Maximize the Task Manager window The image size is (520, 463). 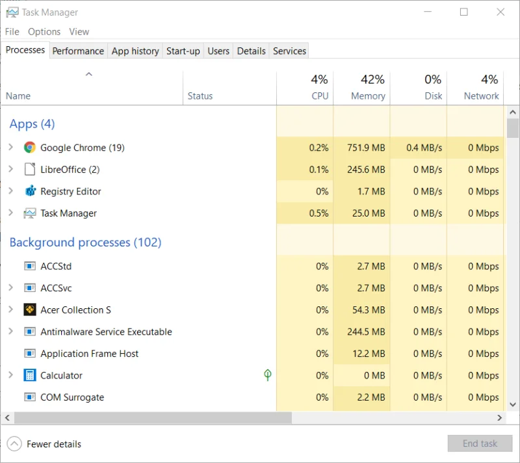(x=464, y=12)
